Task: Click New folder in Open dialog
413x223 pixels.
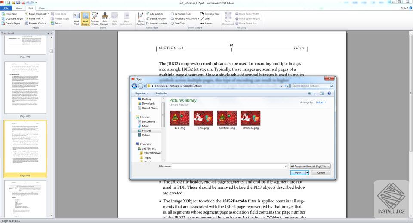Action: (x=160, y=93)
